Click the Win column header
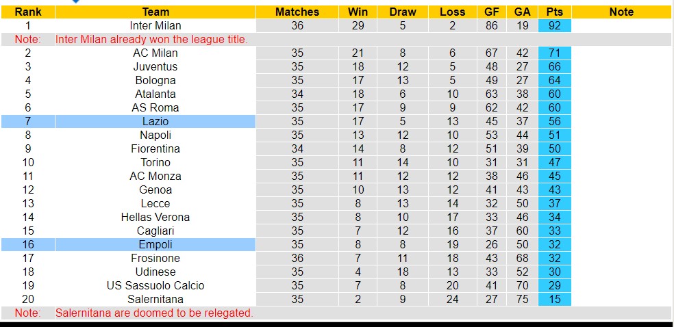The height and width of the screenshot is (327, 674). click(x=358, y=12)
